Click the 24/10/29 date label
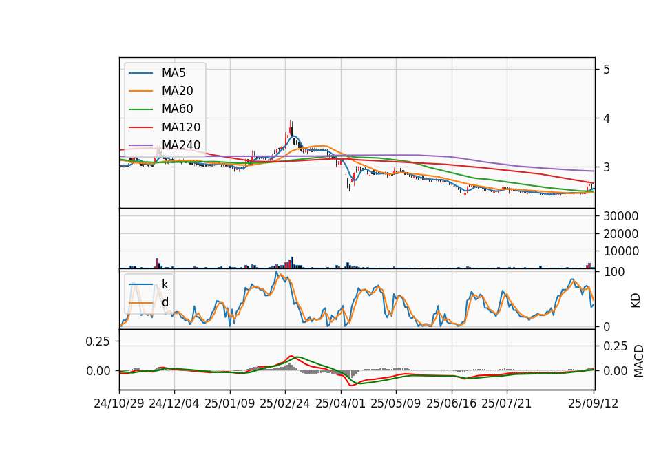The height and width of the screenshot is (475, 661). coord(119,403)
